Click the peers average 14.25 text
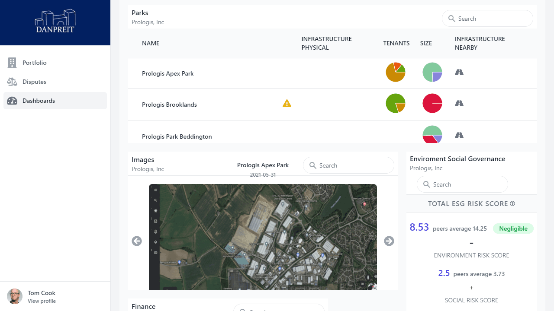The width and height of the screenshot is (554, 311). pyautogui.click(x=460, y=228)
